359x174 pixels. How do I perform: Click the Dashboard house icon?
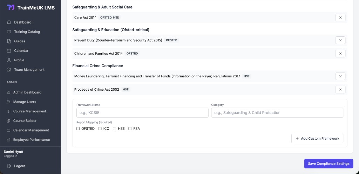tap(9, 22)
